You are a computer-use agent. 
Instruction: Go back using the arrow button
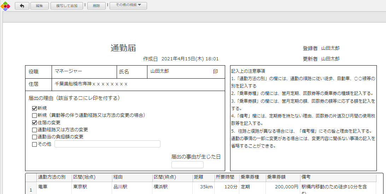pos(22,6)
